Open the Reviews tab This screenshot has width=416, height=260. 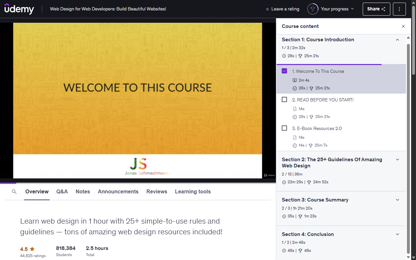point(157,192)
